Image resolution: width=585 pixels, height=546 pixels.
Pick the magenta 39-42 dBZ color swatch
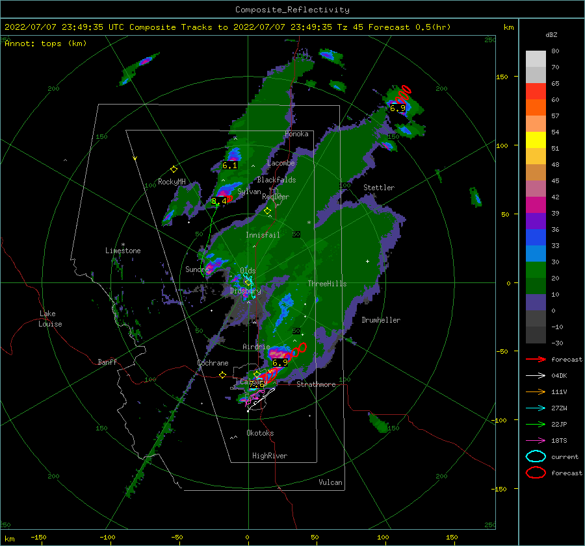pyautogui.click(x=536, y=205)
